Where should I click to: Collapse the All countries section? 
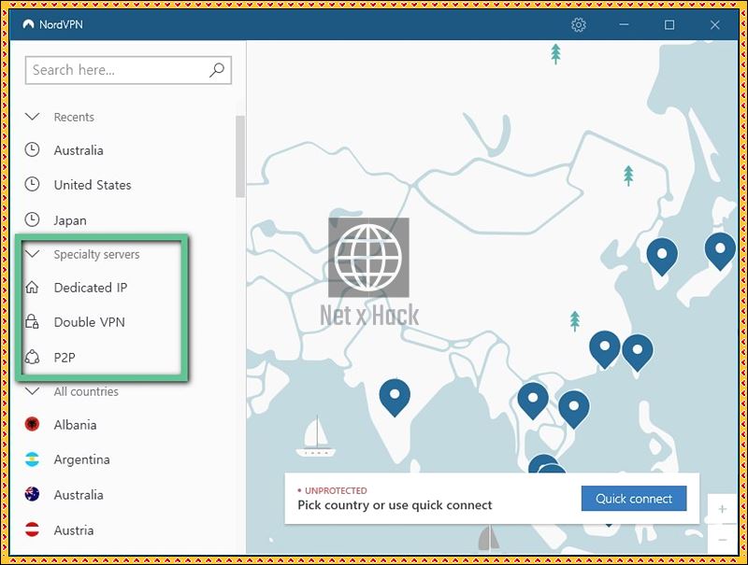tap(32, 391)
